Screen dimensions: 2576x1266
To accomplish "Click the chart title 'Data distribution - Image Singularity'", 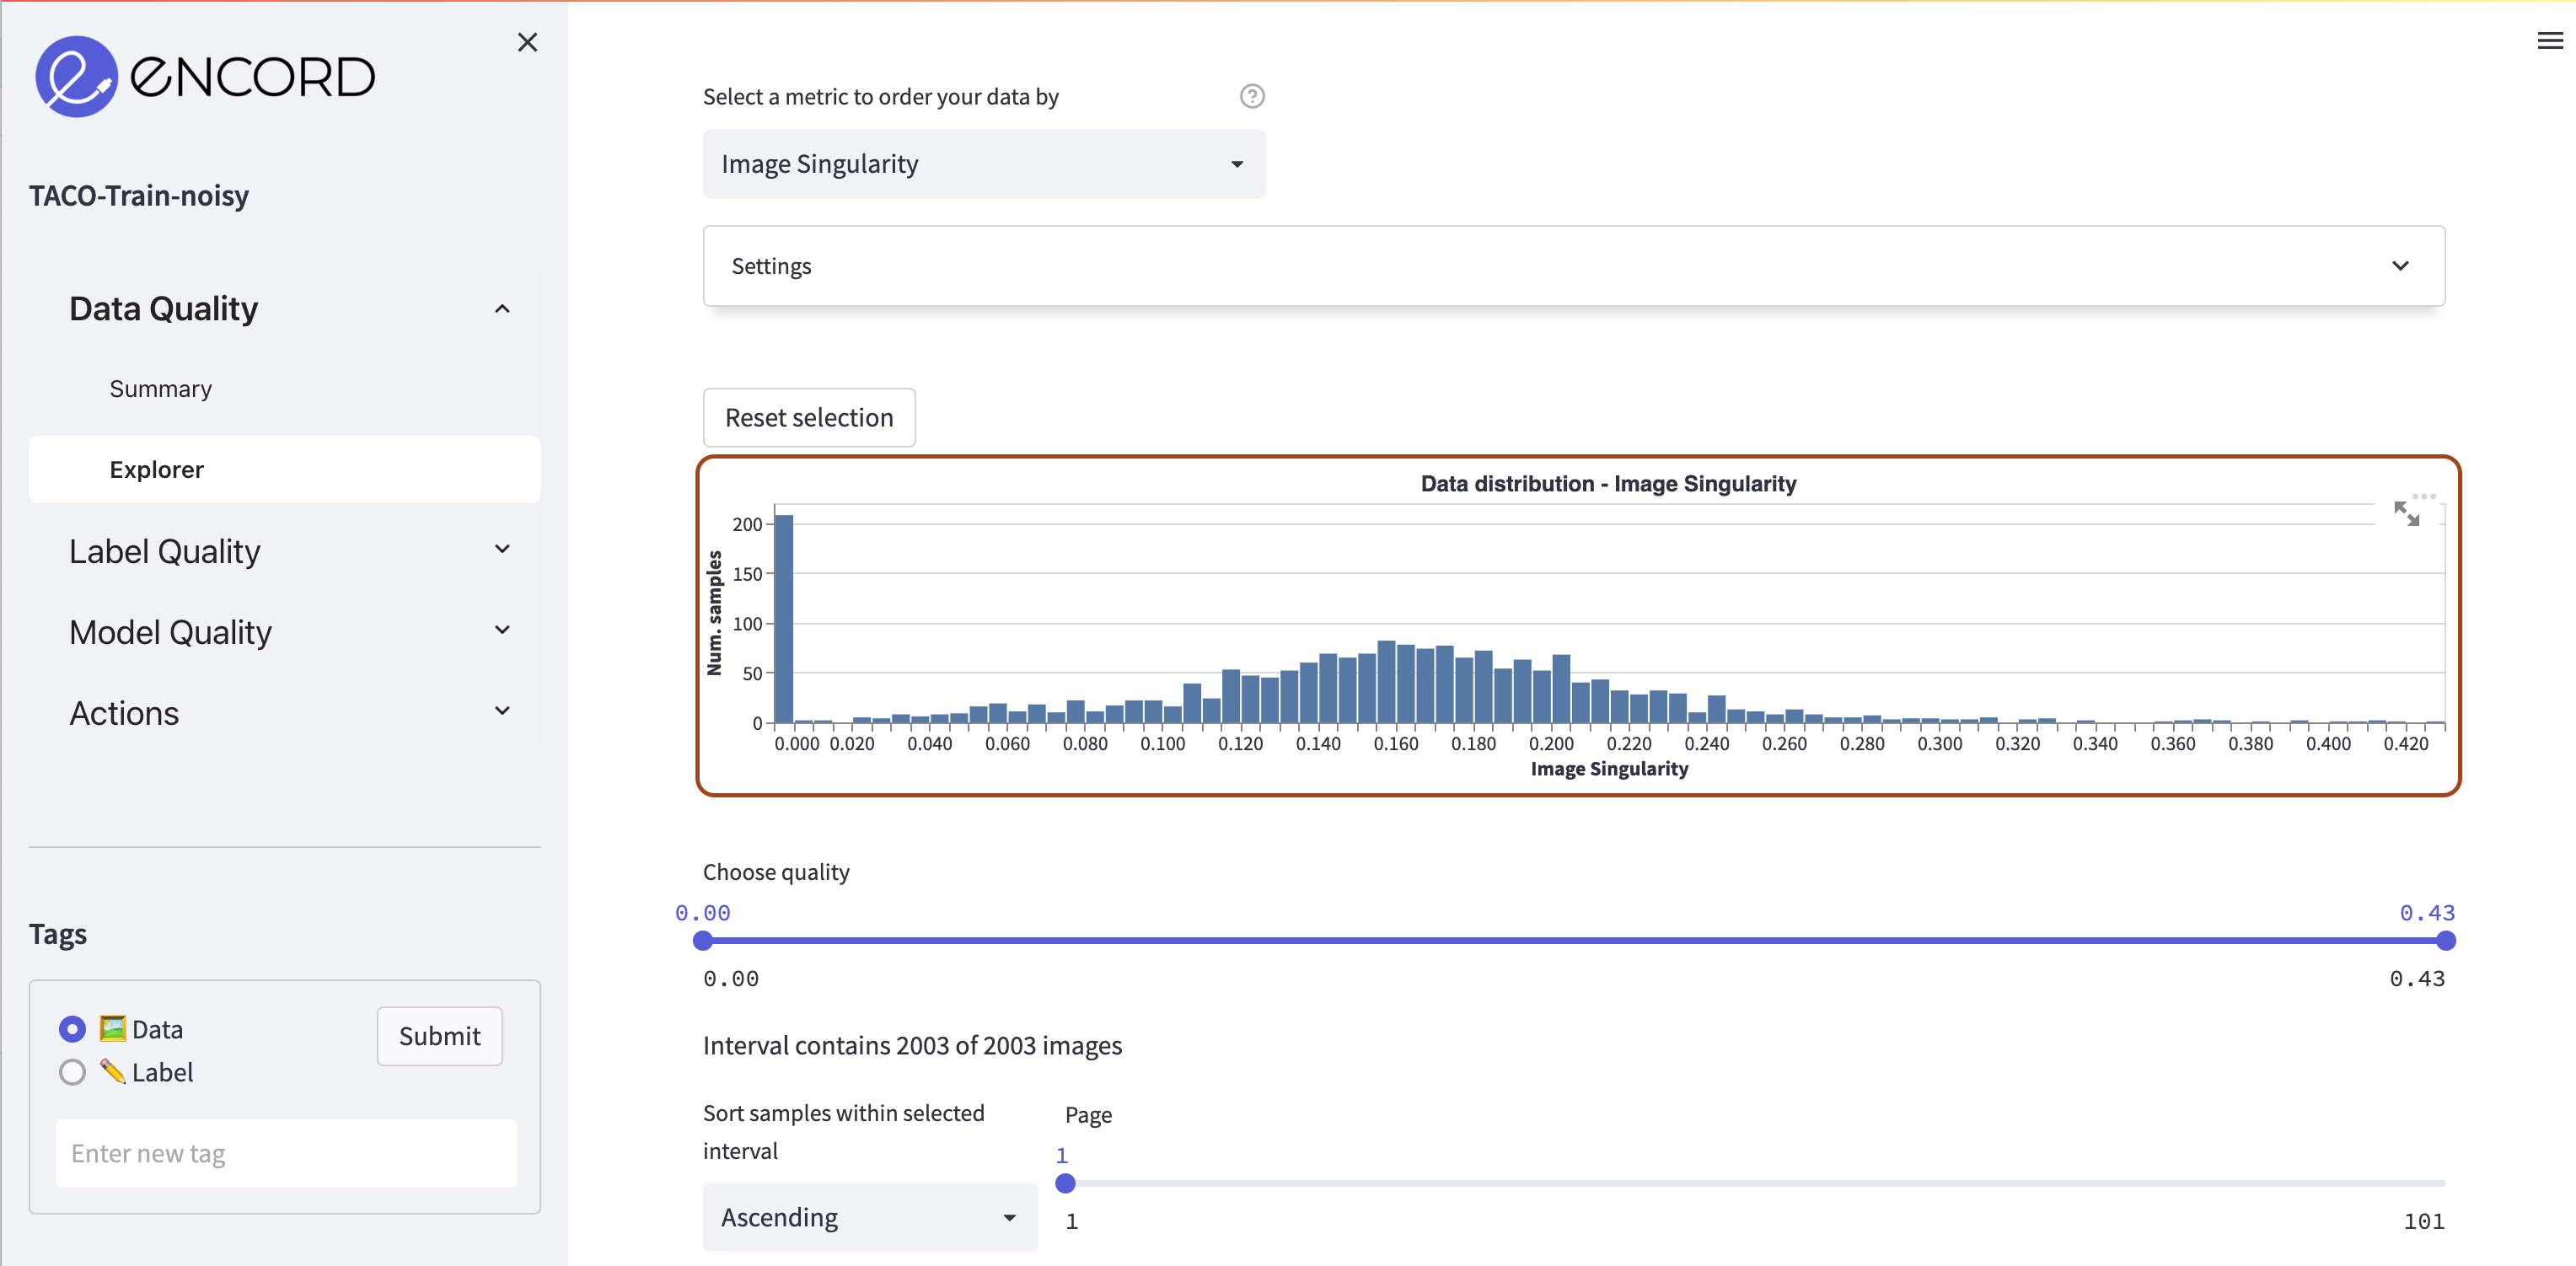I will (1608, 484).
